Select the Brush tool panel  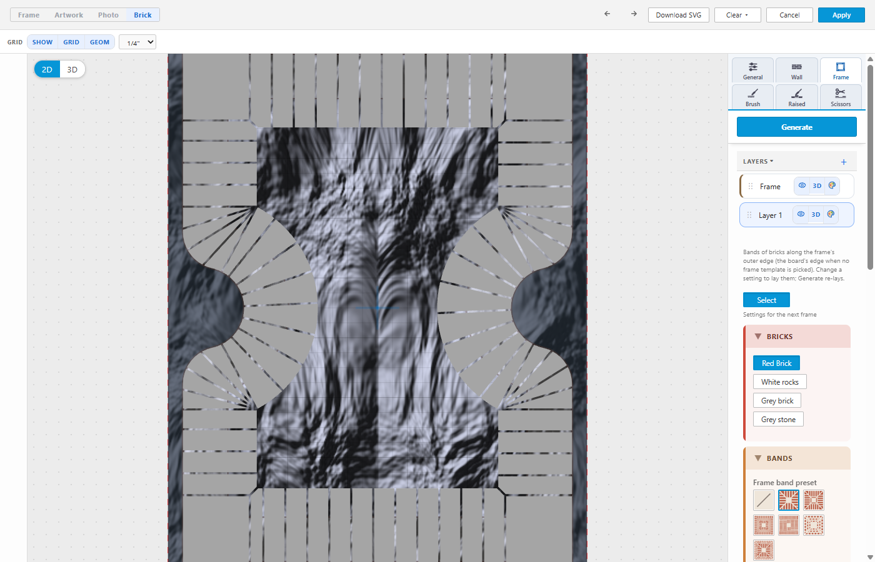pyautogui.click(x=753, y=97)
